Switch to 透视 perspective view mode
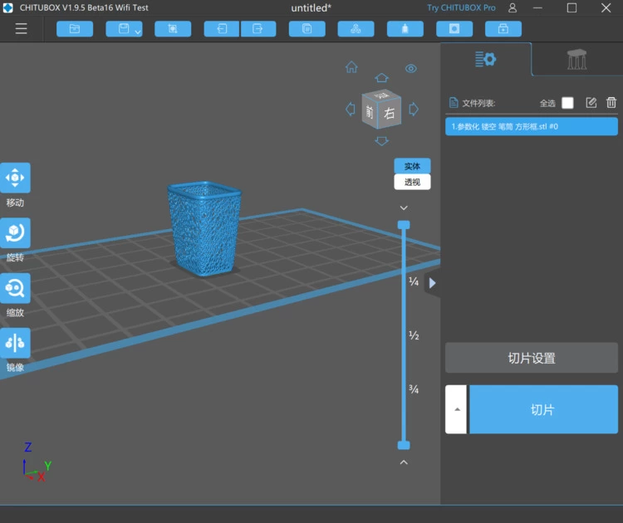 tap(412, 182)
